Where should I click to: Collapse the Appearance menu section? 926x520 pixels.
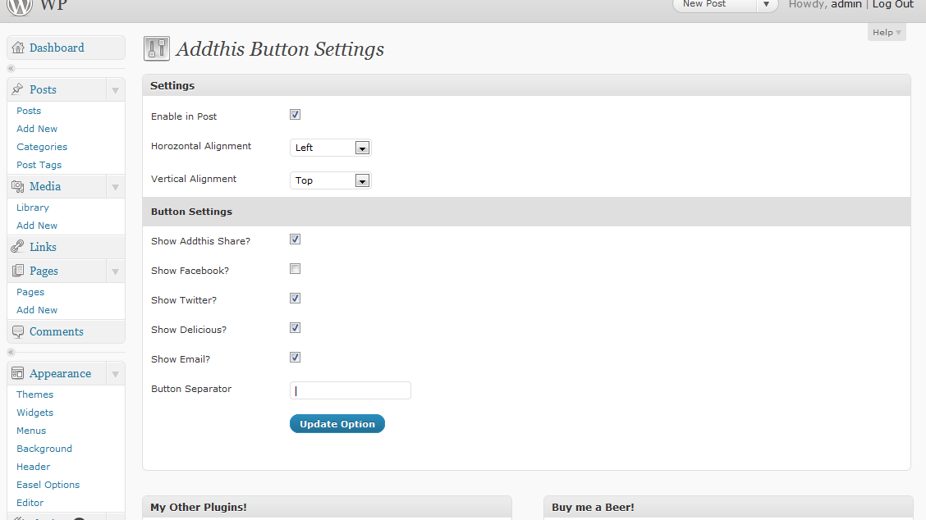116,374
